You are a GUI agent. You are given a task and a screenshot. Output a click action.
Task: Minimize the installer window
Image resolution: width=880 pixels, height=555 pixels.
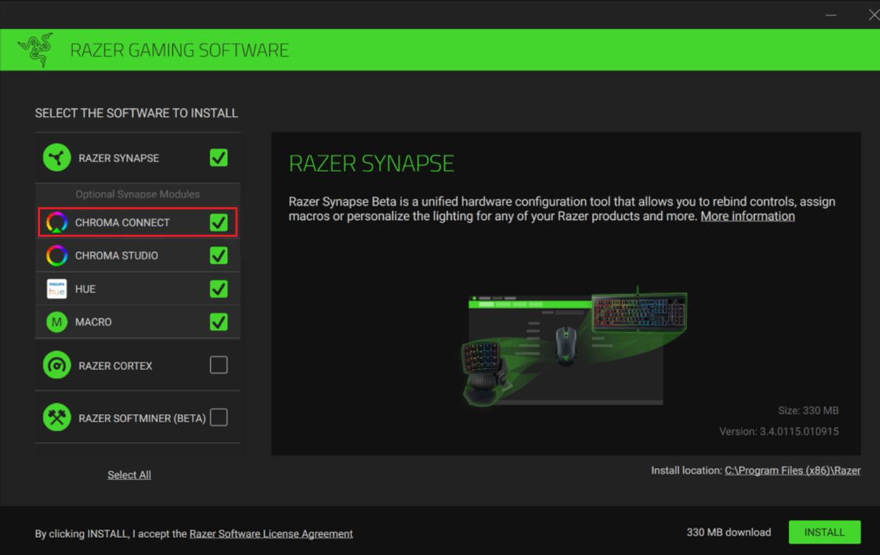[x=831, y=15]
